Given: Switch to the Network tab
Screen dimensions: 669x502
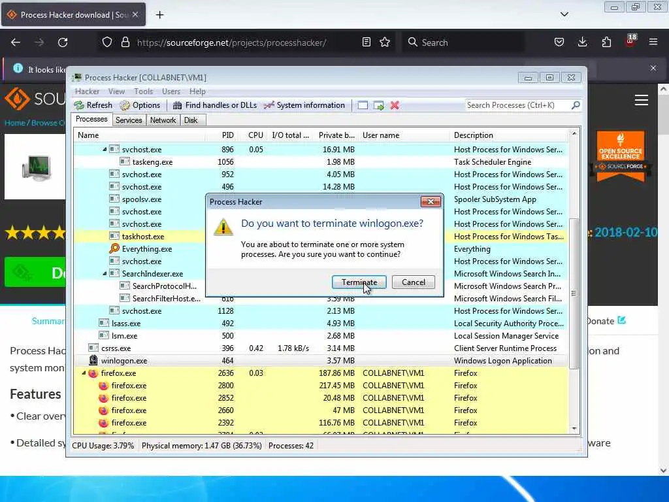Looking at the screenshot, I should 163,120.
